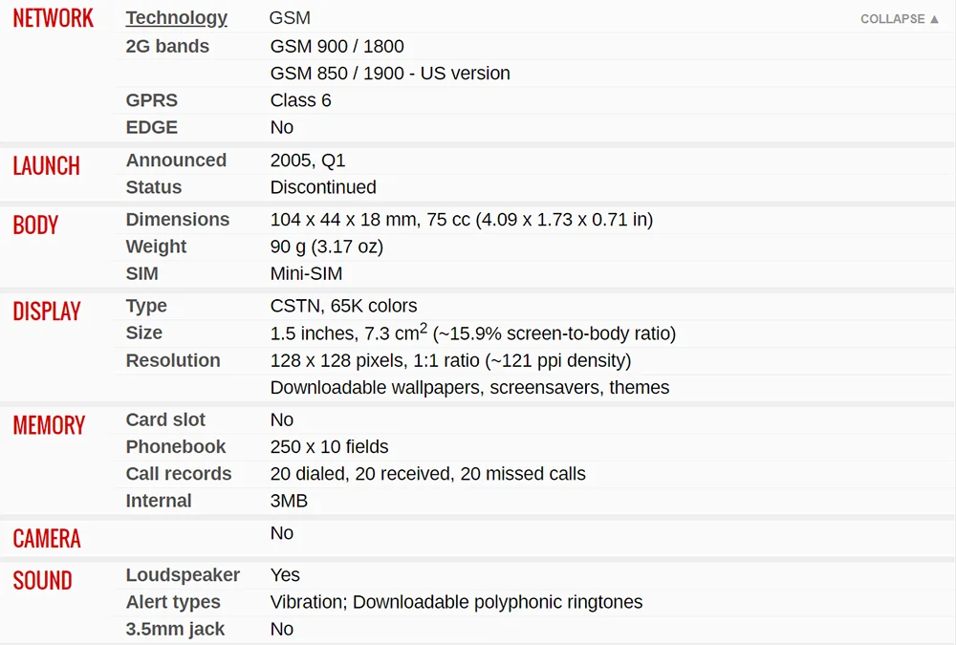Click the display Type label
Image resolution: width=956 pixels, height=645 pixels.
coord(146,306)
